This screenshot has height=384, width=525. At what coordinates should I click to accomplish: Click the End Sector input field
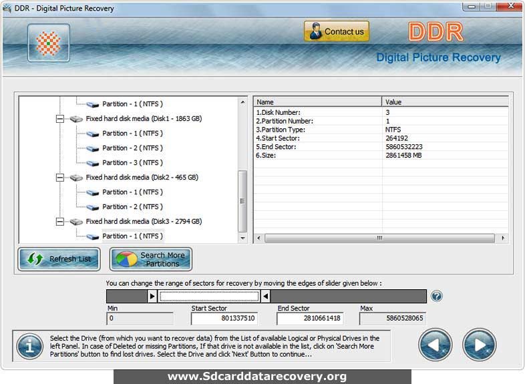click(x=310, y=319)
